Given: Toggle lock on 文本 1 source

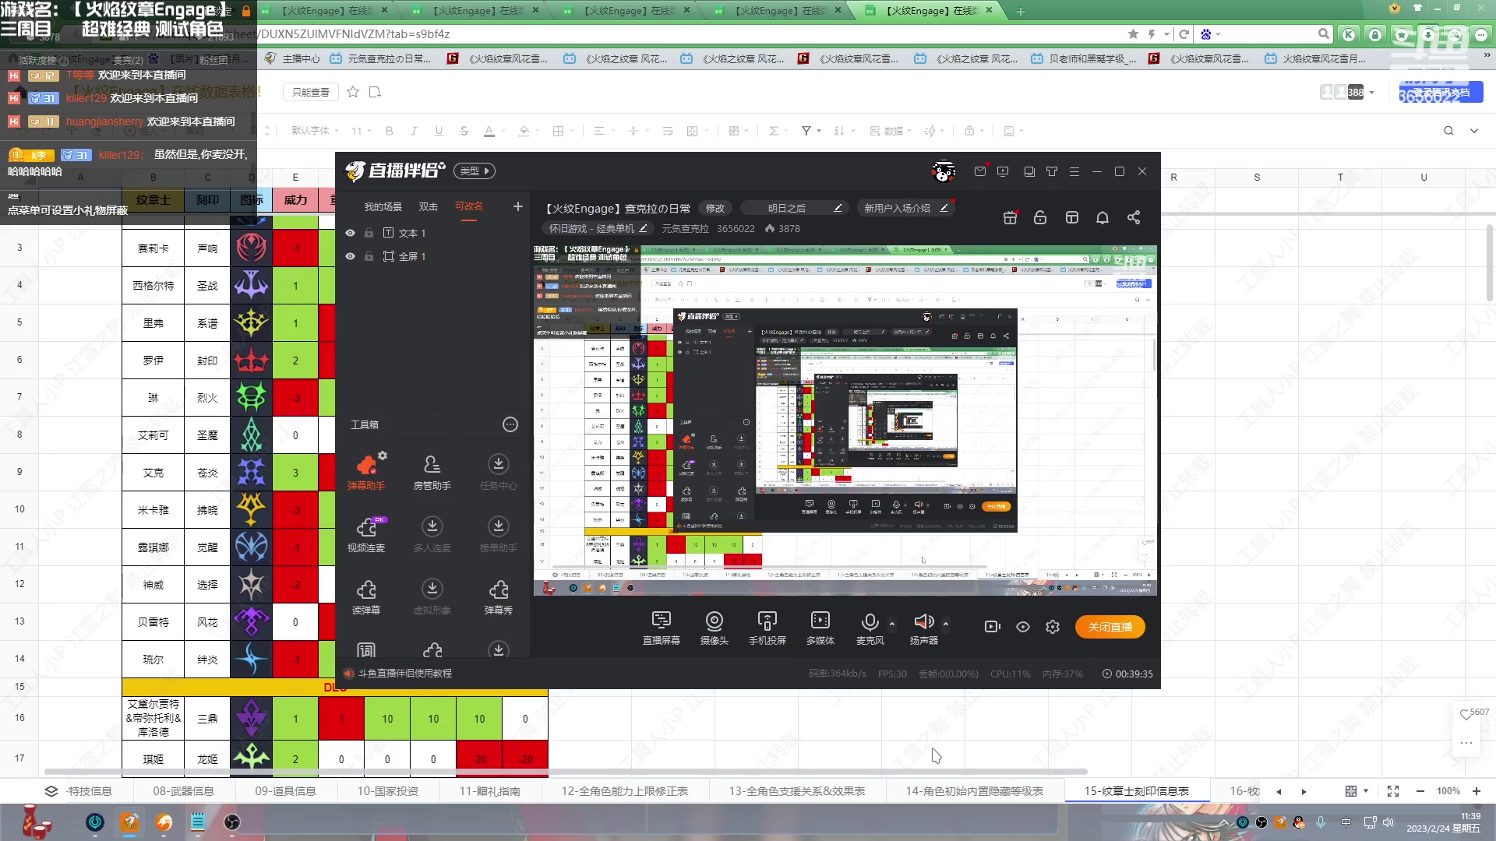Looking at the screenshot, I should coord(369,233).
